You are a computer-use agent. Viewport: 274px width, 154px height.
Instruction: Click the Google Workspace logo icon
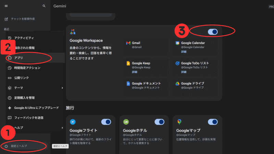coord(73,32)
